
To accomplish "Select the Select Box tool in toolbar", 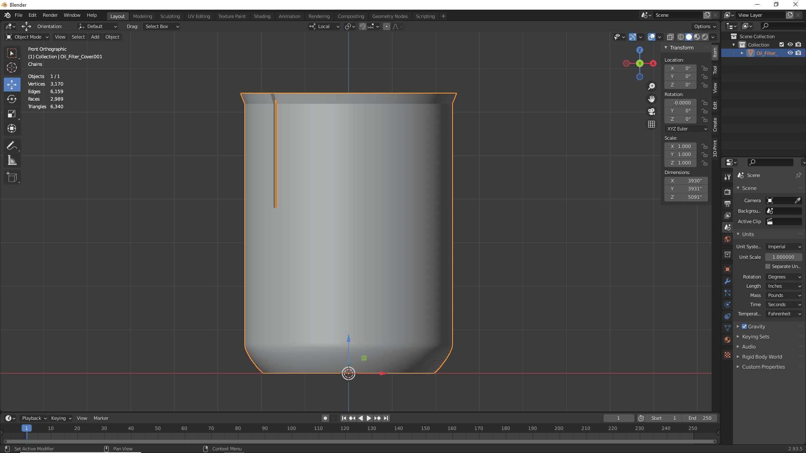I will point(12,53).
